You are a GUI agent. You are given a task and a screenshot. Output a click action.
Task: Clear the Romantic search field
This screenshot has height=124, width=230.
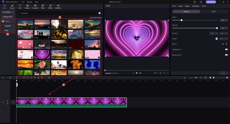pos(100,13)
